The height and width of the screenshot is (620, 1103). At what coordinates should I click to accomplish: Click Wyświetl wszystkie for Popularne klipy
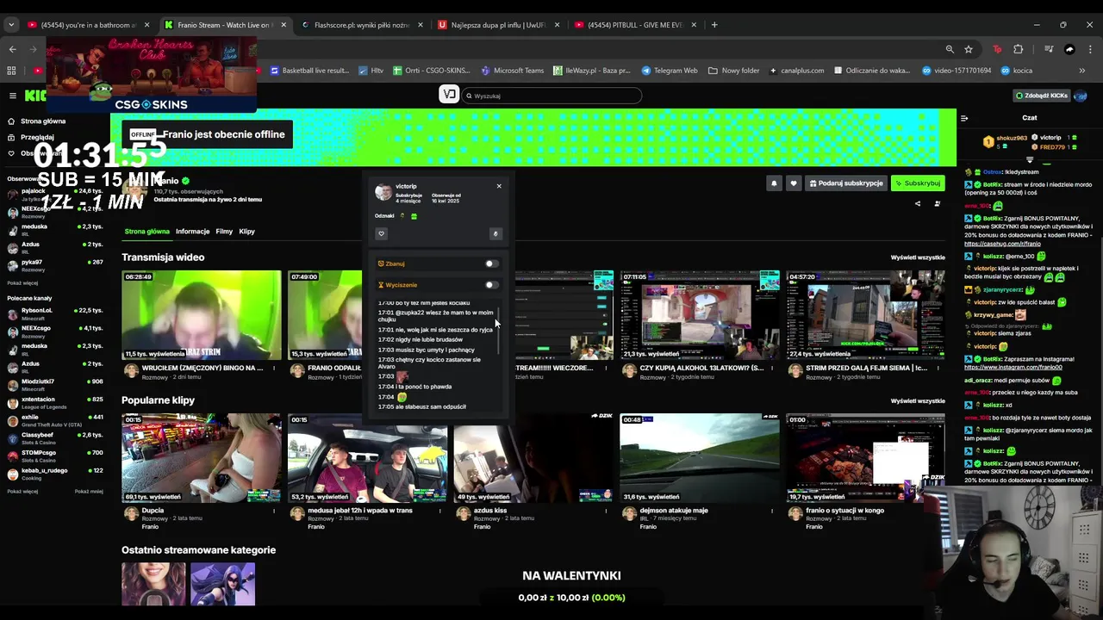click(x=918, y=400)
